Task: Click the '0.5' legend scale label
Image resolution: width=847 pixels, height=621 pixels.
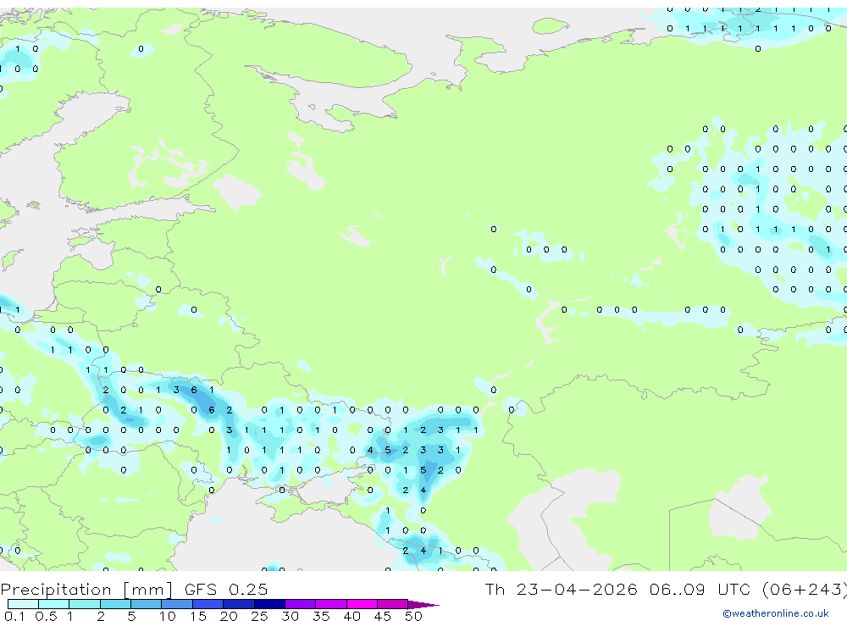Action: pos(46,616)
